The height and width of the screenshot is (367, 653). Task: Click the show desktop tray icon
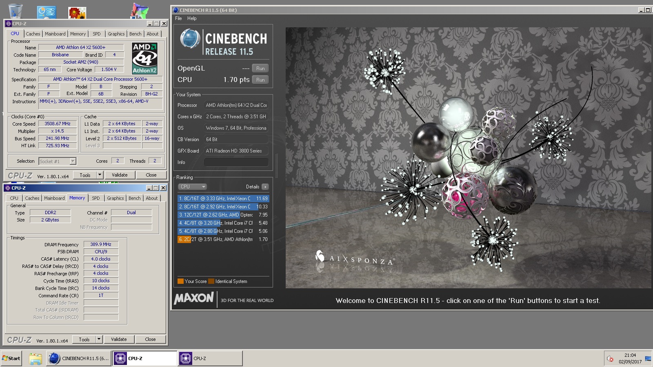coord(648,359)
